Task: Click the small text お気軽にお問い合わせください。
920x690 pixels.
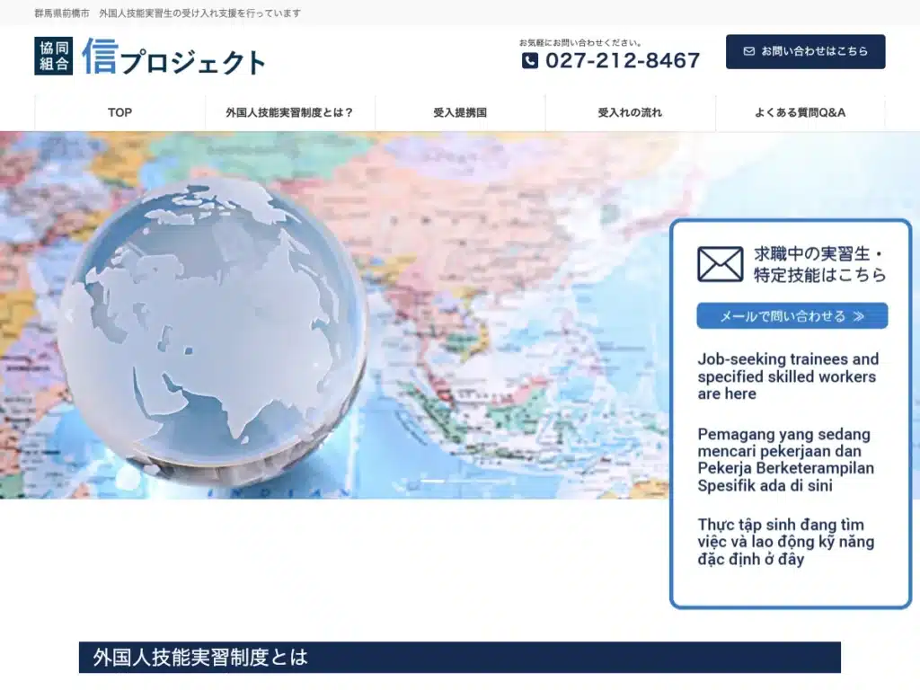Action: [x=579, y=42]
